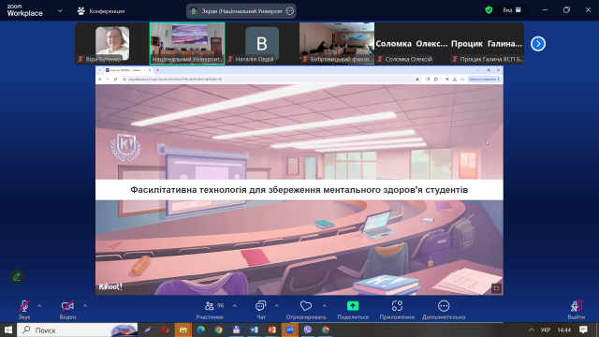Select Соломка Олексій participant tile
This screenshot has height=337, width=599.
pyautogui.click(x=412, y=43)
